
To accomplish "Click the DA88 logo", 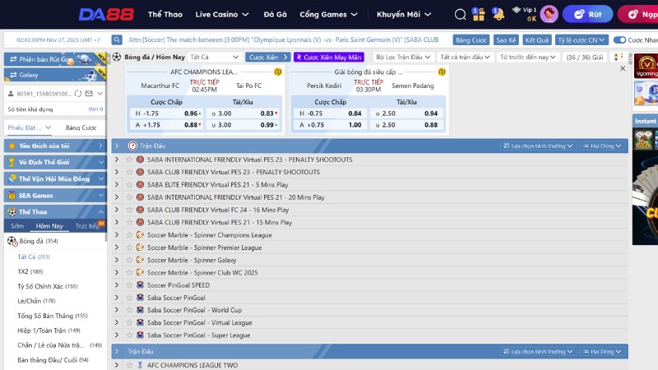I will coord(107,15).
